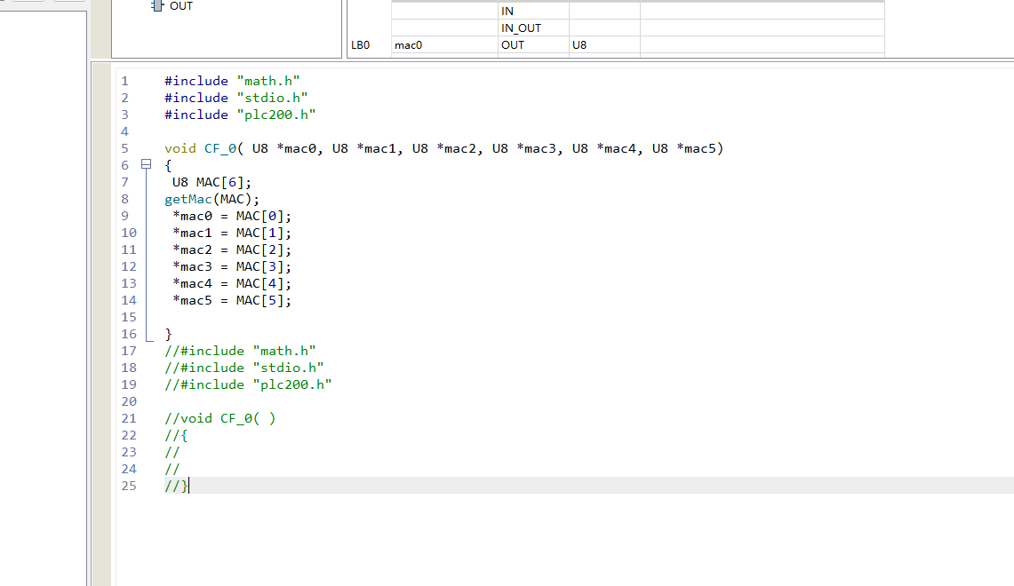Select the IN_OUT row in variable table
Viewport: 1014px width, 586px height.
(x=637, y=28)
